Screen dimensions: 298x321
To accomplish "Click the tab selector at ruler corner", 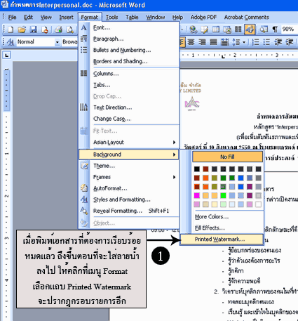I will pos(7,55).
